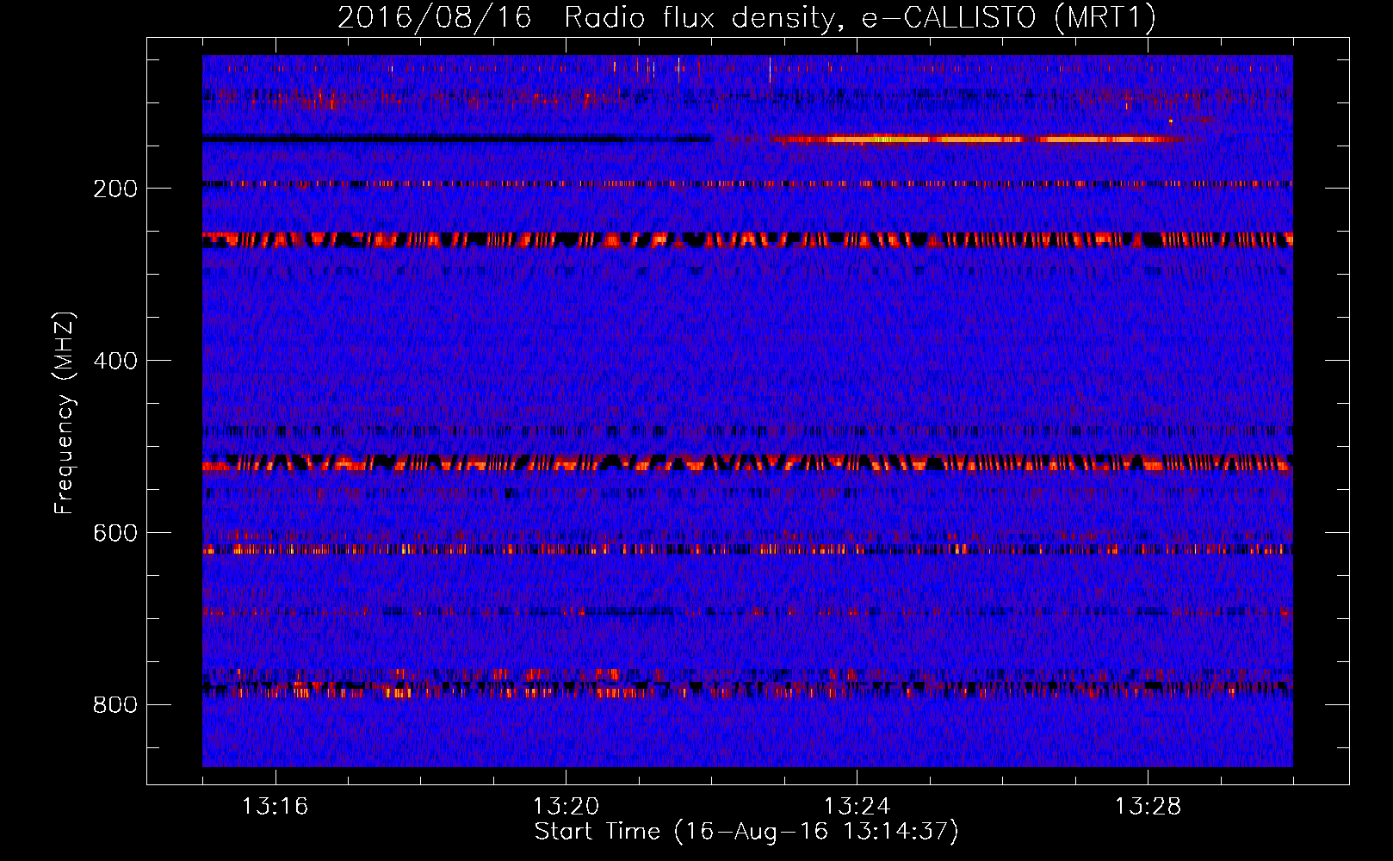Click the 600 frequency tick label
The image size is (1393, 861).
pos(115,533)
